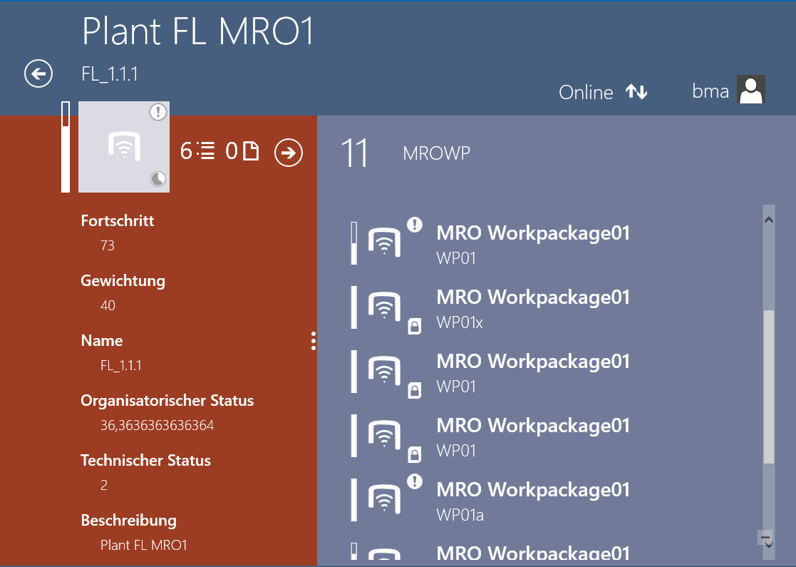The width and height of the screenshot is (796, 567).
Task: Open the task list icon beside 6
Action: 207,151
